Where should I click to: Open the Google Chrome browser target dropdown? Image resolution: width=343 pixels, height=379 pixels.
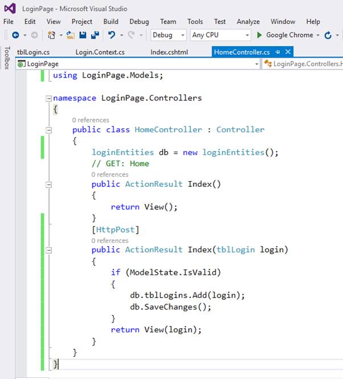318,35
